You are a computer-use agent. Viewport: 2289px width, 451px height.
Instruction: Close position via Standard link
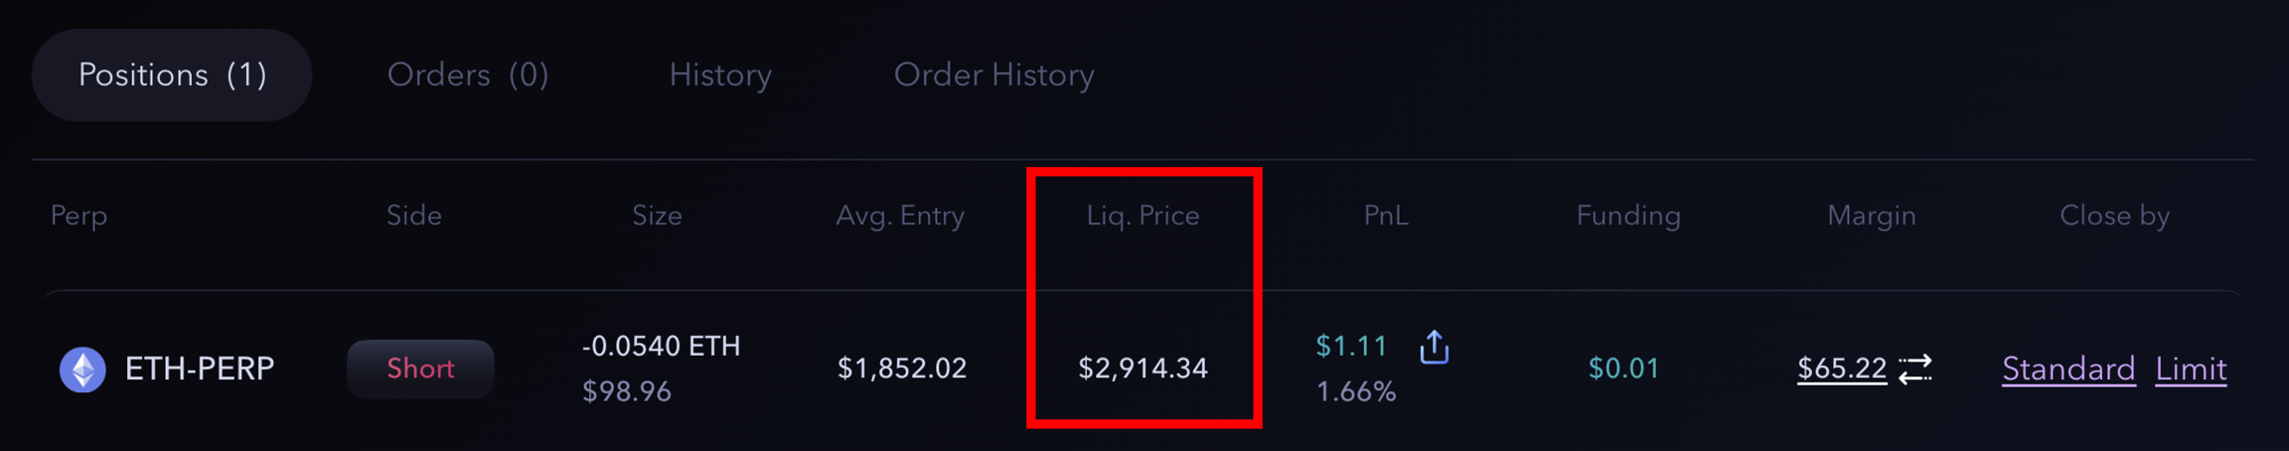[2067, 370]
